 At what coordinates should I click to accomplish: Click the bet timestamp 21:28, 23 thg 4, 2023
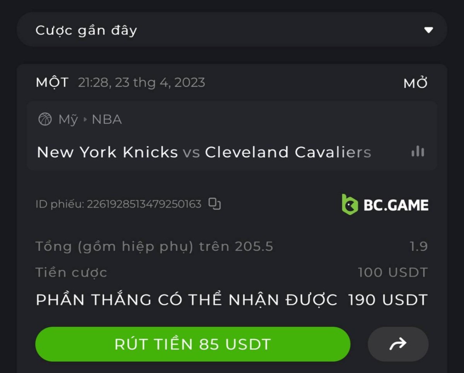(x=142, y=83)
